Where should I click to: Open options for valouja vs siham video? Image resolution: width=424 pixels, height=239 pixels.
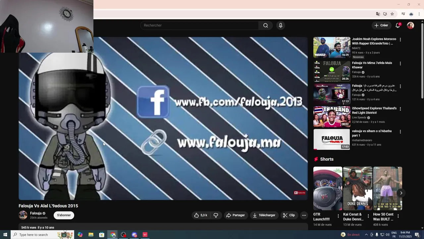(x=400, y=132)
